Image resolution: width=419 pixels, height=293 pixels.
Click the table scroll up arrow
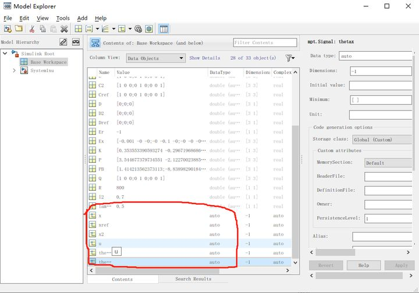pyautogui.click(x=295, y=72)
